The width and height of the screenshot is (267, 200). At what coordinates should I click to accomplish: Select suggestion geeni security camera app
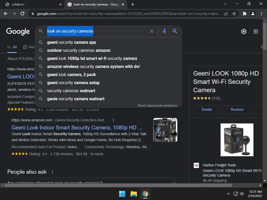pos(108,42)
